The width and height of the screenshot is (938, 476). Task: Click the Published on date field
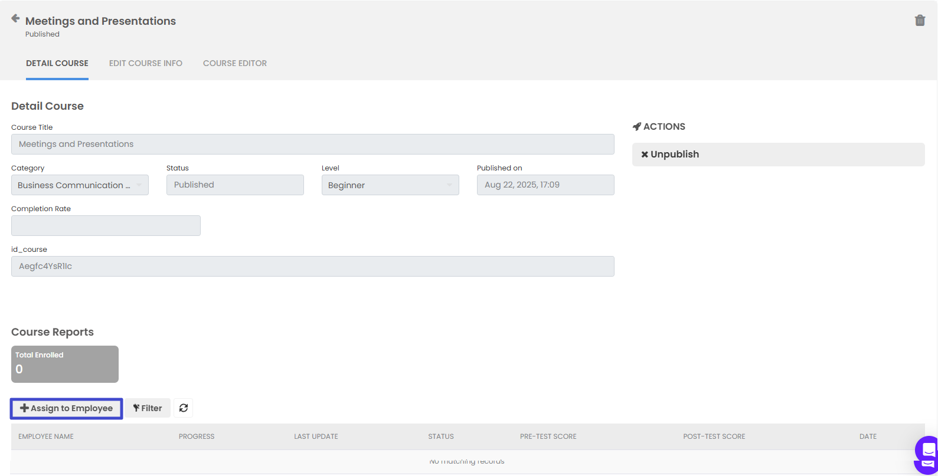pos(545,185)
